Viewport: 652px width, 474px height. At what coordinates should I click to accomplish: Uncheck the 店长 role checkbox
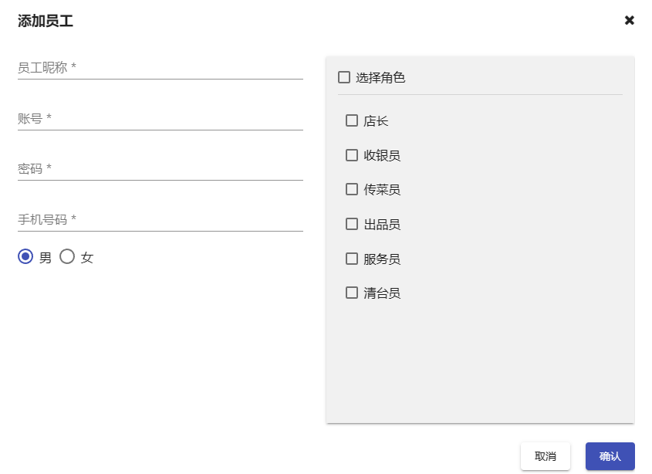coord(352,120)
